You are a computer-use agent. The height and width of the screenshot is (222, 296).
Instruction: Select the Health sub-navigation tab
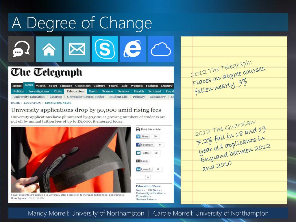[x=139, y=91]
